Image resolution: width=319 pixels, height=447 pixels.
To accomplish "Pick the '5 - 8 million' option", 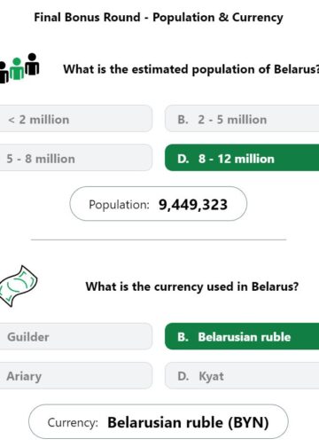I will [76, 158].
